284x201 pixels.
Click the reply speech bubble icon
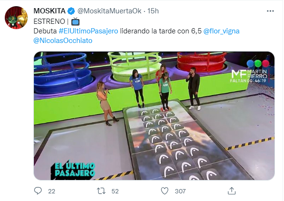(x=38, y=191)
